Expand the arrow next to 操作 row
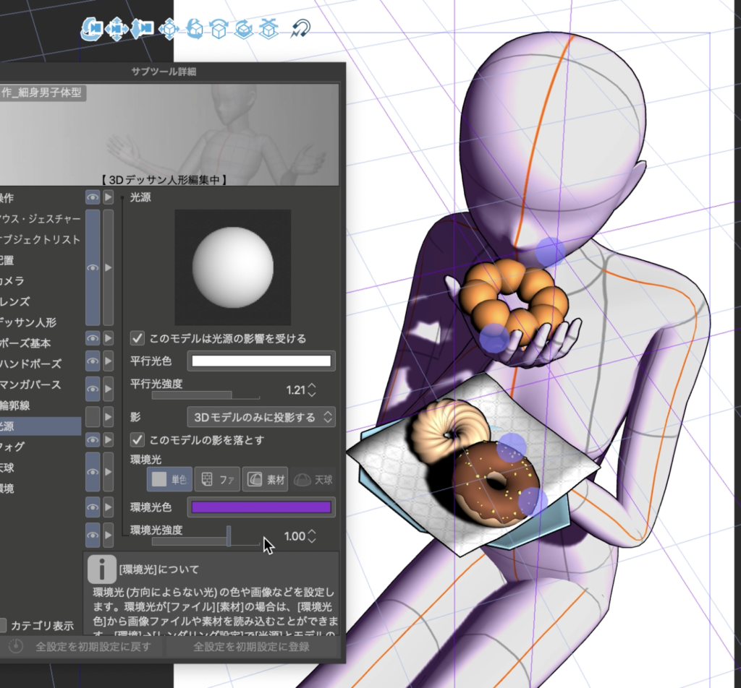The height and width of the screenshot is (688, 741). (x=109, y=197)
